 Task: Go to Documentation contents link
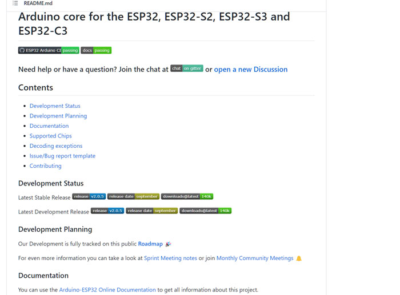(49, 126)
